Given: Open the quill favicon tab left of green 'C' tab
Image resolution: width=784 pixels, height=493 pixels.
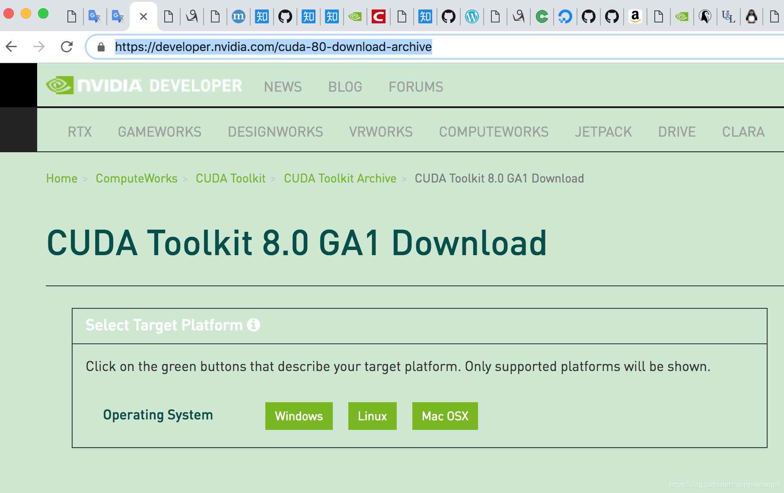Looking at the screenshot, I should [519, 17].
